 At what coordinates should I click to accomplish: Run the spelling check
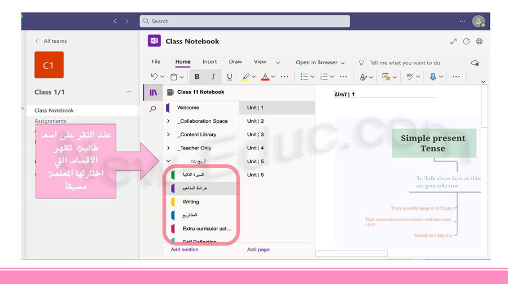tap(410, 77)
